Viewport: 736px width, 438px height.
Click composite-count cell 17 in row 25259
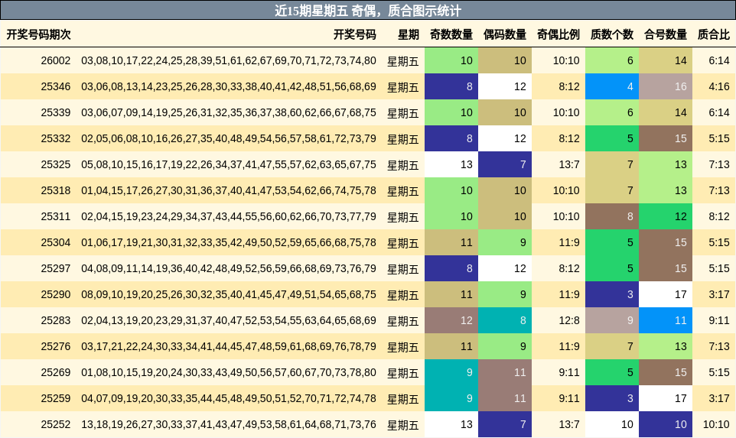click(665, 398)
